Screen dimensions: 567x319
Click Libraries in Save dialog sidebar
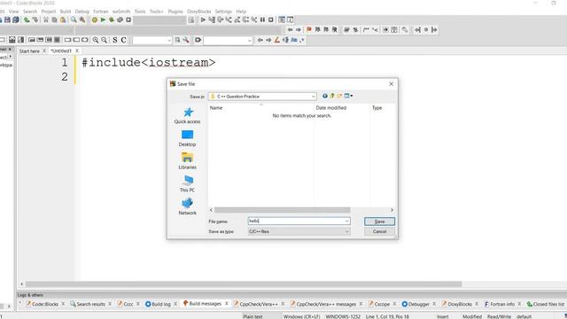click(x=187, y=161)
